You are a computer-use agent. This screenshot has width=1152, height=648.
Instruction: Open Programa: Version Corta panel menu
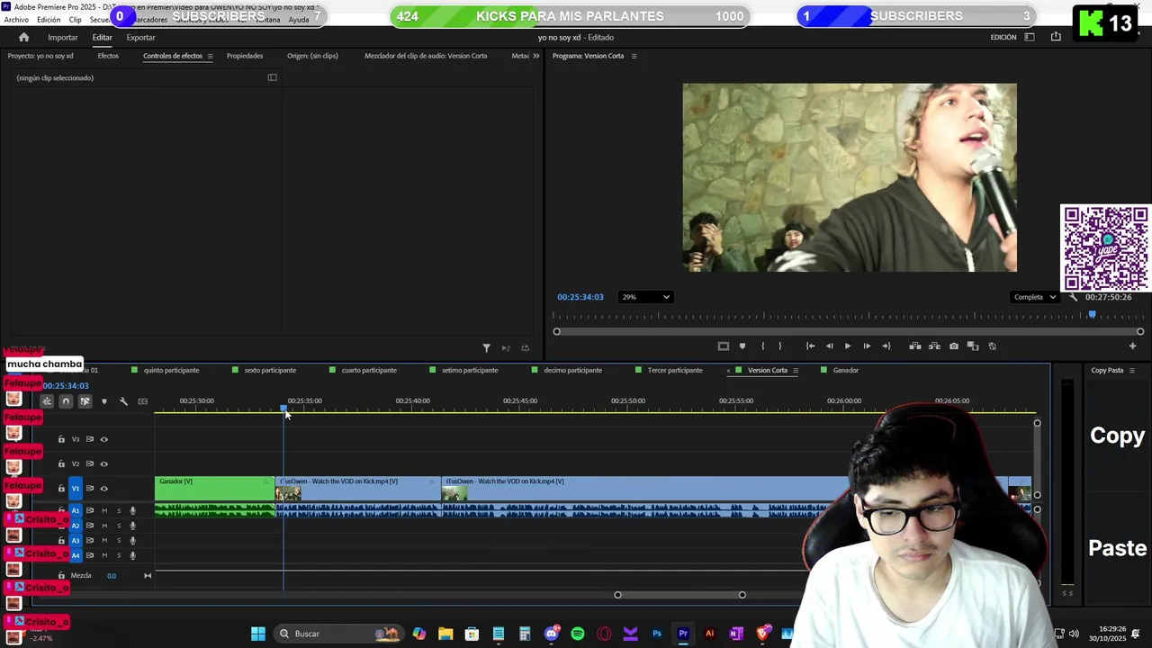pos(634,56)
